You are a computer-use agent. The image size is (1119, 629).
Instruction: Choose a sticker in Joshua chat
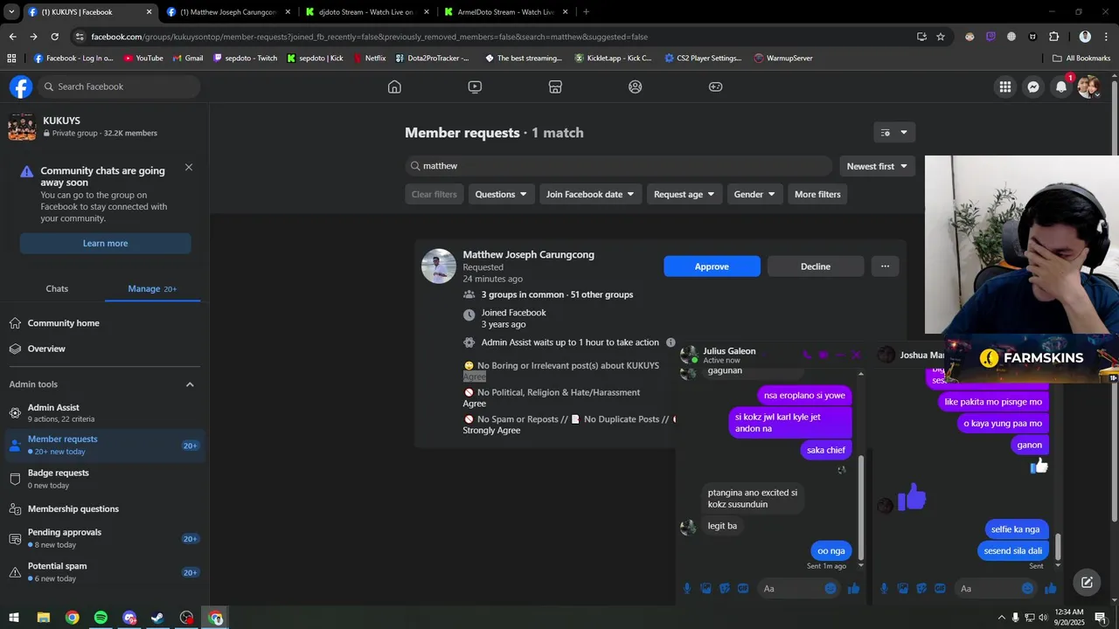point(921,589)
